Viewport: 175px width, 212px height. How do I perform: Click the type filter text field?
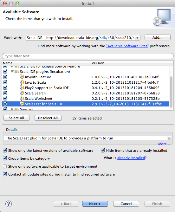[88, 56]
